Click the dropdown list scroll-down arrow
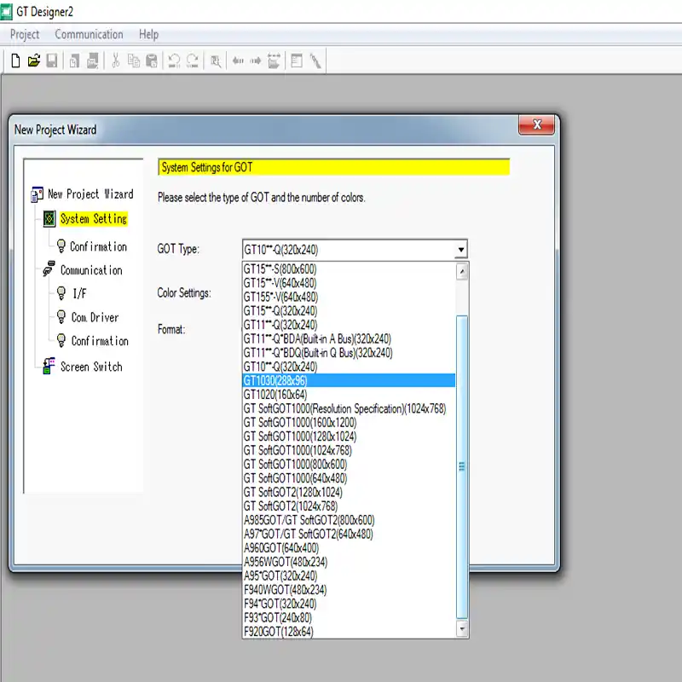682x682 pixels. click(x=462, y=629)
